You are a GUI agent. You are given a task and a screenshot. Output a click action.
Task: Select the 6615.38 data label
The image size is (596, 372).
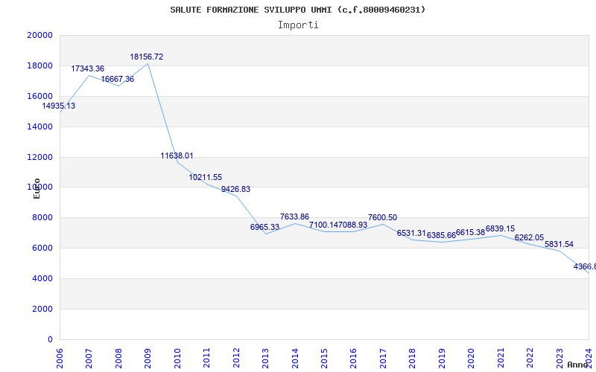click(x=471, y=232)
